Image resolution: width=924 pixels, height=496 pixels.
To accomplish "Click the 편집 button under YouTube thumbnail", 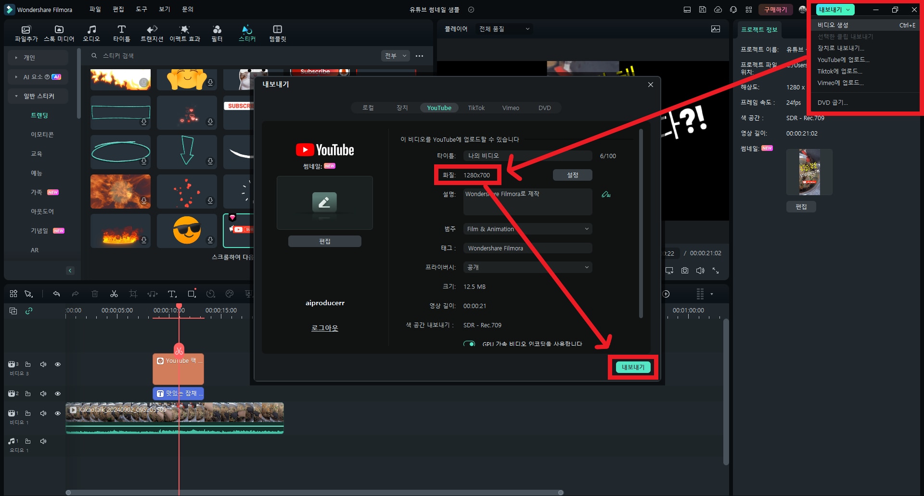I will (x=324, y=241).
